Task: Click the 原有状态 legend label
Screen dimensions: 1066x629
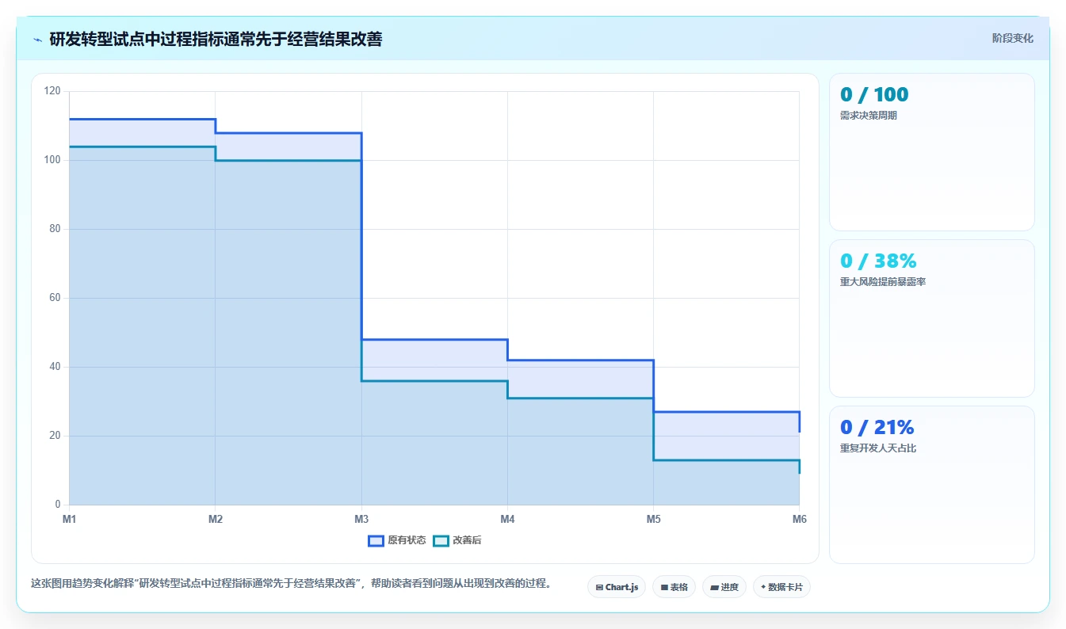Action: click(x=407, y=540)
